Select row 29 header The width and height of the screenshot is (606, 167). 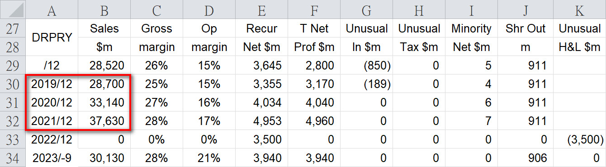13,65
